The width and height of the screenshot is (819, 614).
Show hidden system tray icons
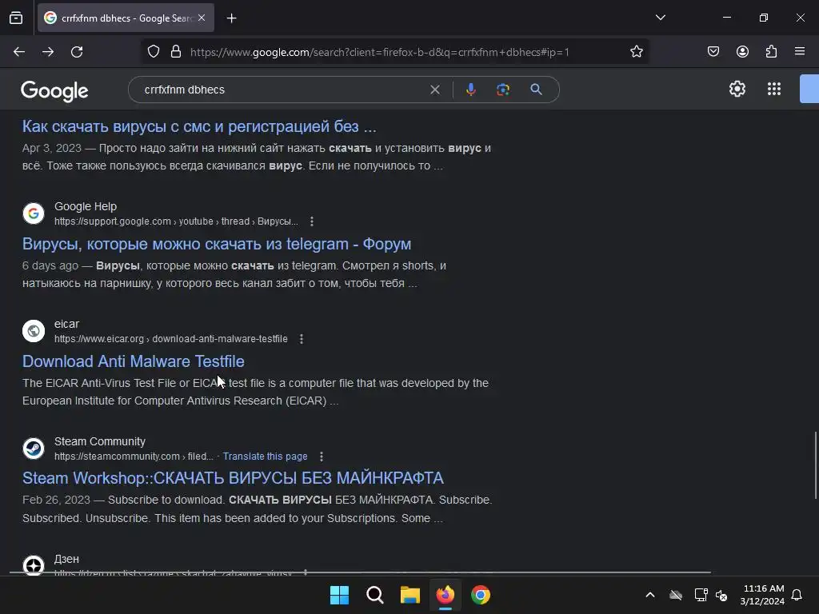click(650, 595)
